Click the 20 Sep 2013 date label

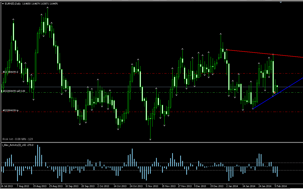point(88,186)
